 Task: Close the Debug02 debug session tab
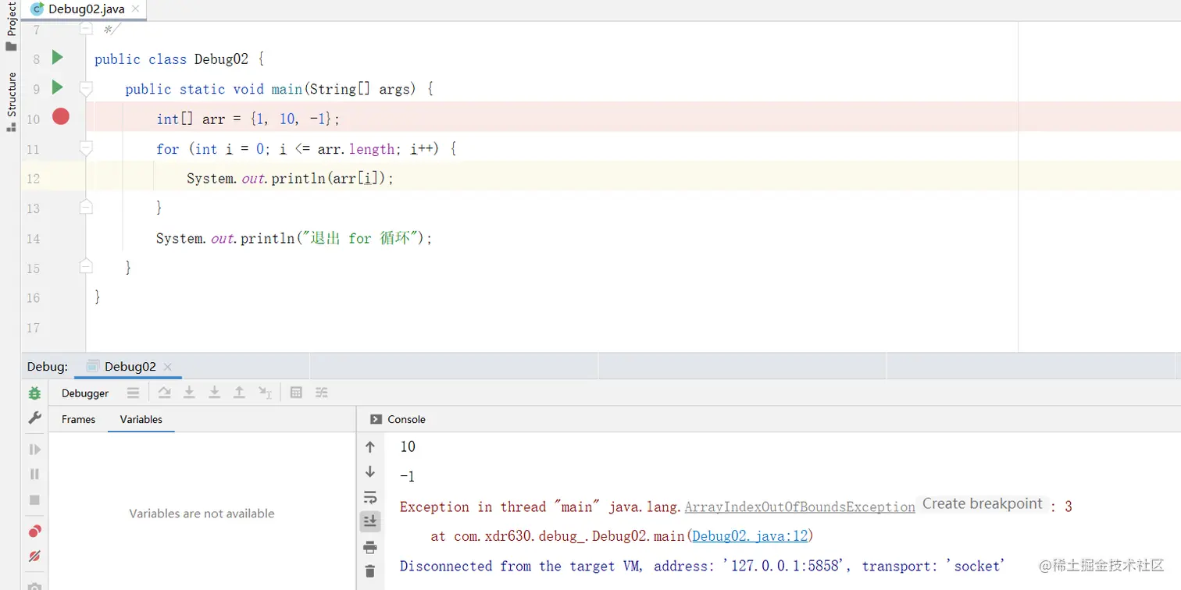167,367
